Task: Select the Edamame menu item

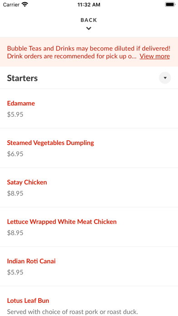Action: pos(89,109)
